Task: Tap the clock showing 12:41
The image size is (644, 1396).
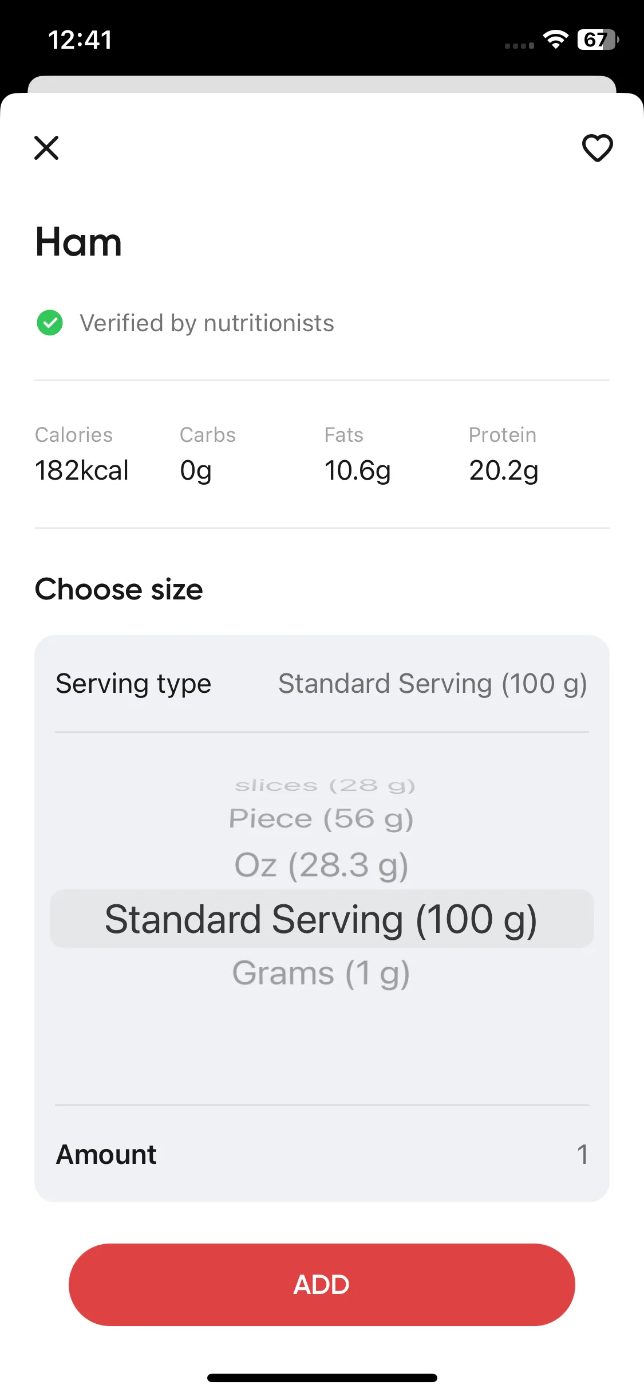Action: 80,40
